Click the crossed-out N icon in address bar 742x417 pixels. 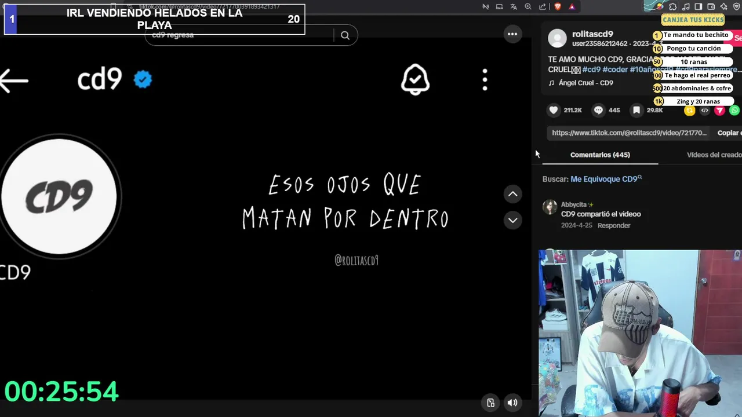[x=486, y=6]
